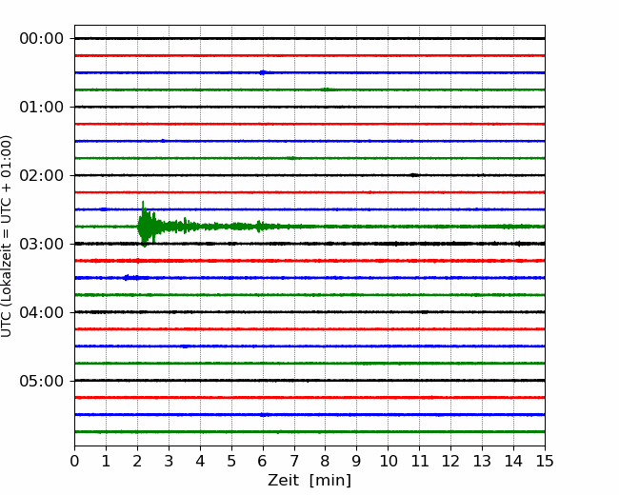Select the 8 minute tick label
619x495 pixels.
pos(325,461)
